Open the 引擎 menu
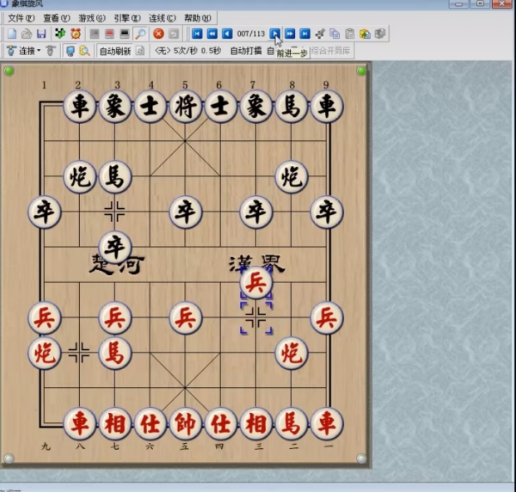The image size is (516, 492). (x=127, y=17)
